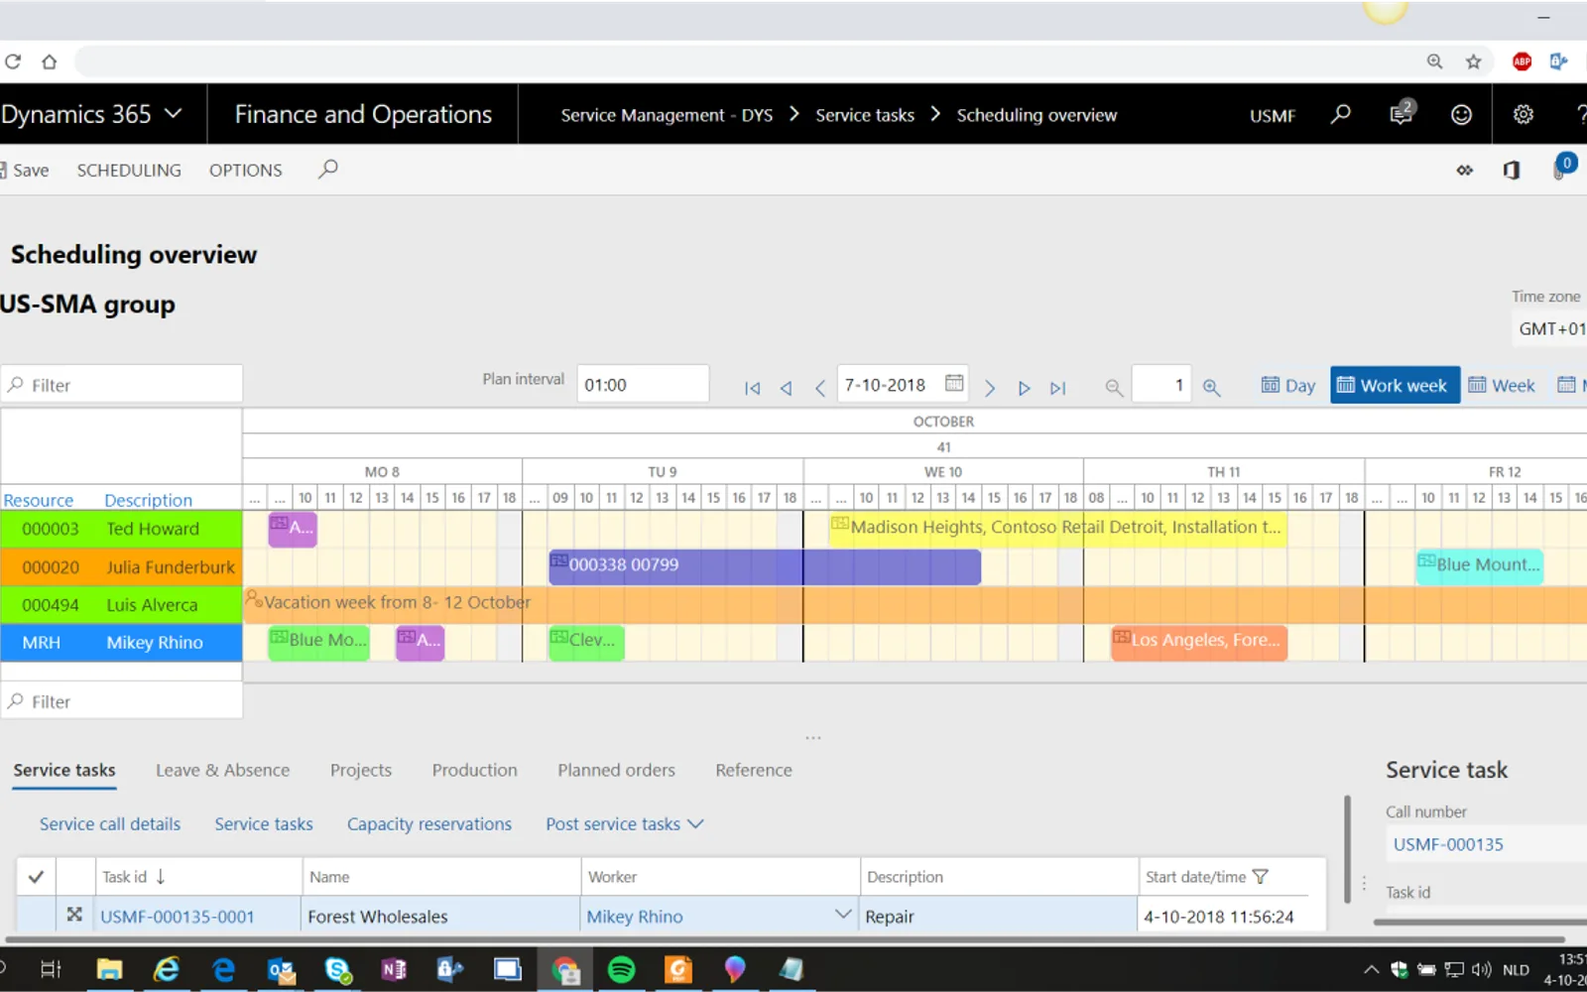Open the Planned orders tab
The image size is (1587, 992).
click(x=616, y=770)
